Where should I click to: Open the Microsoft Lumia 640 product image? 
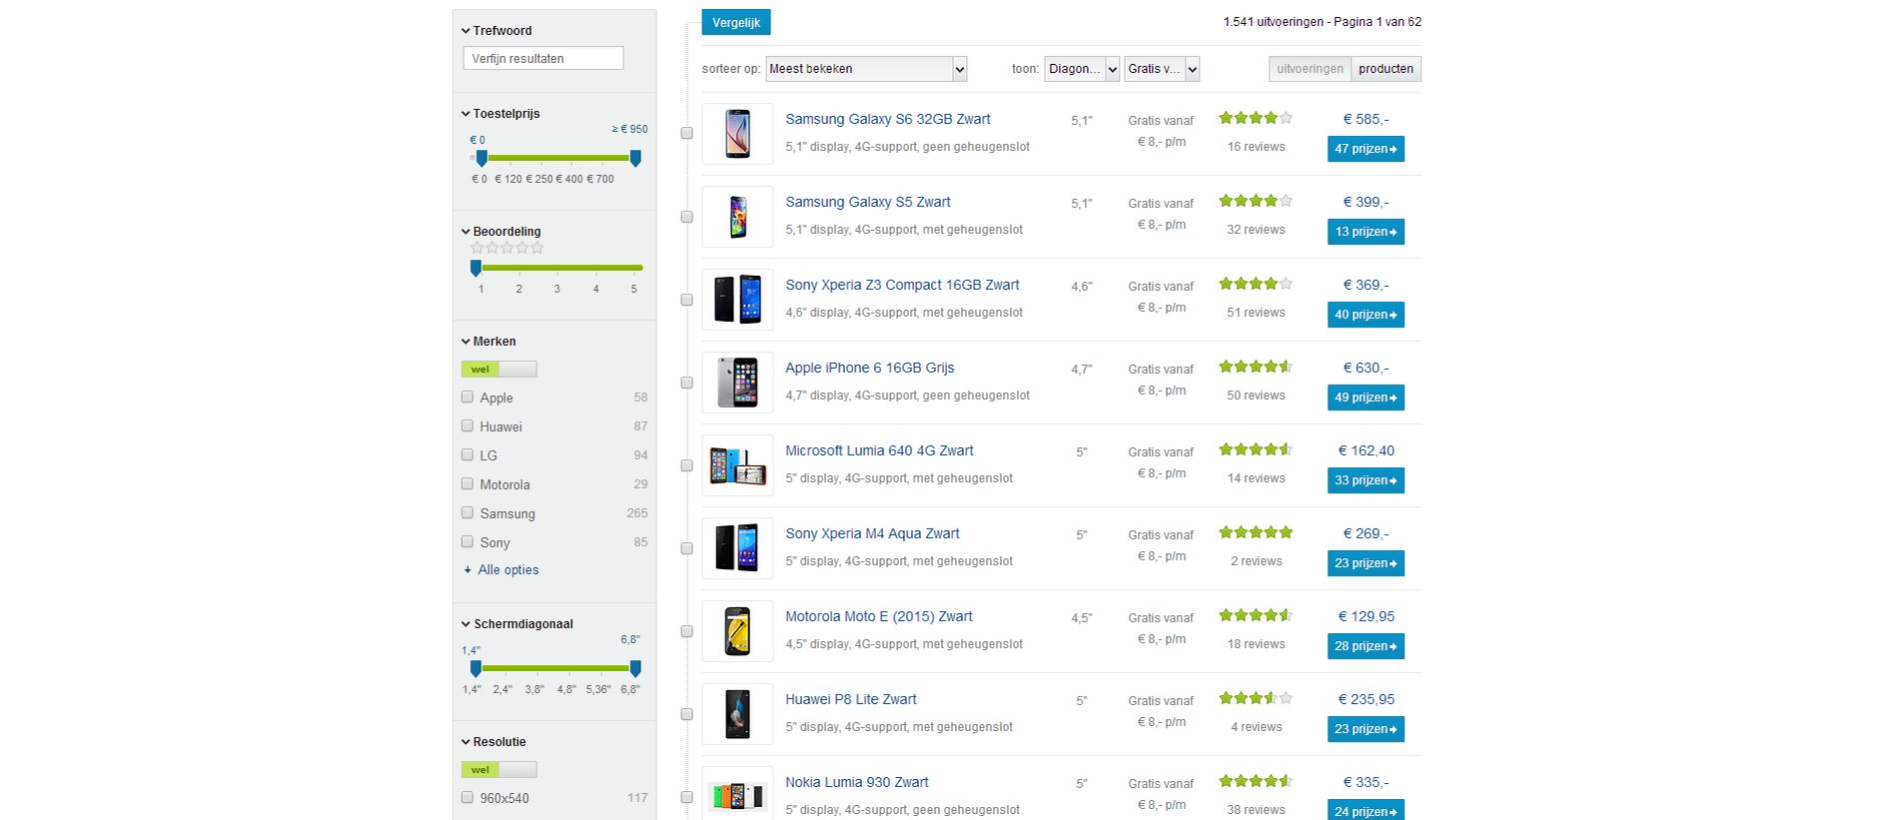[737, 465]
